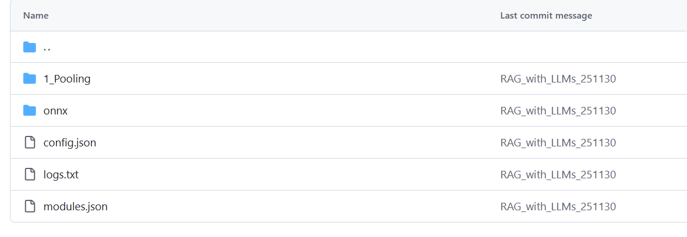
Task: Click the onnx folder icon
Action: (29, 111)
